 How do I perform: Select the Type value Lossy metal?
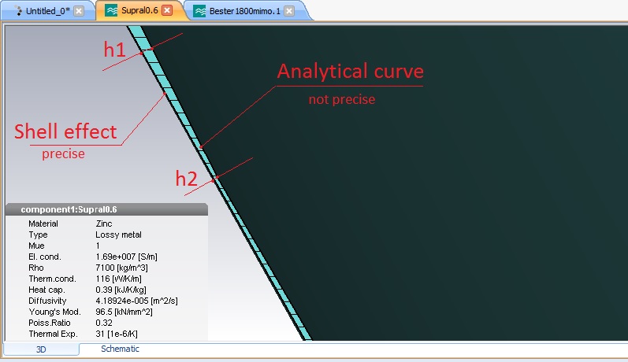(118, 235)
